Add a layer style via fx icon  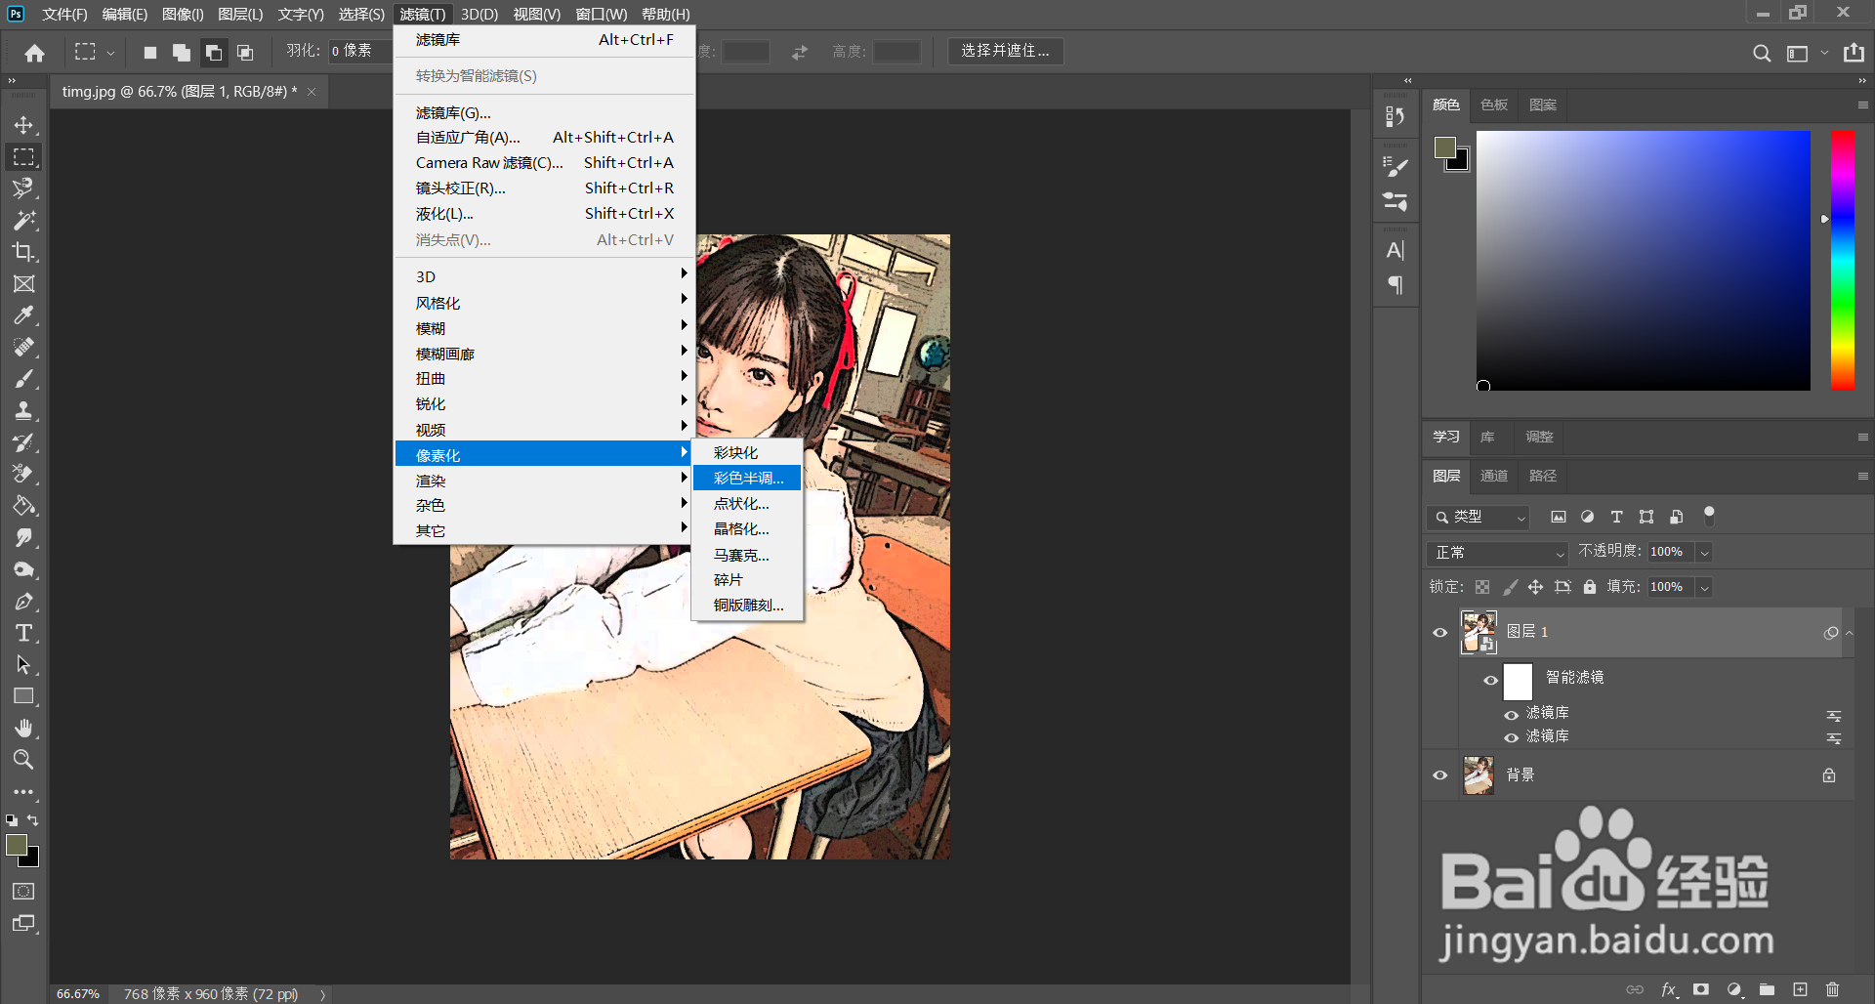coord(1669,989)
